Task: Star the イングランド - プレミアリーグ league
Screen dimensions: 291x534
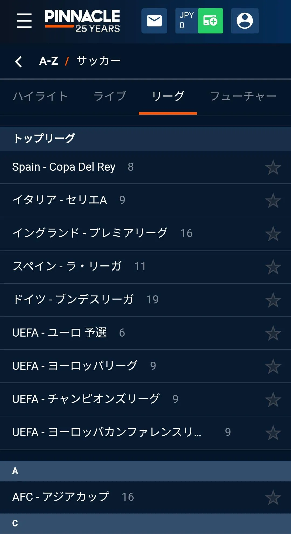Action: pyautogui.click(x=273, y=234)
